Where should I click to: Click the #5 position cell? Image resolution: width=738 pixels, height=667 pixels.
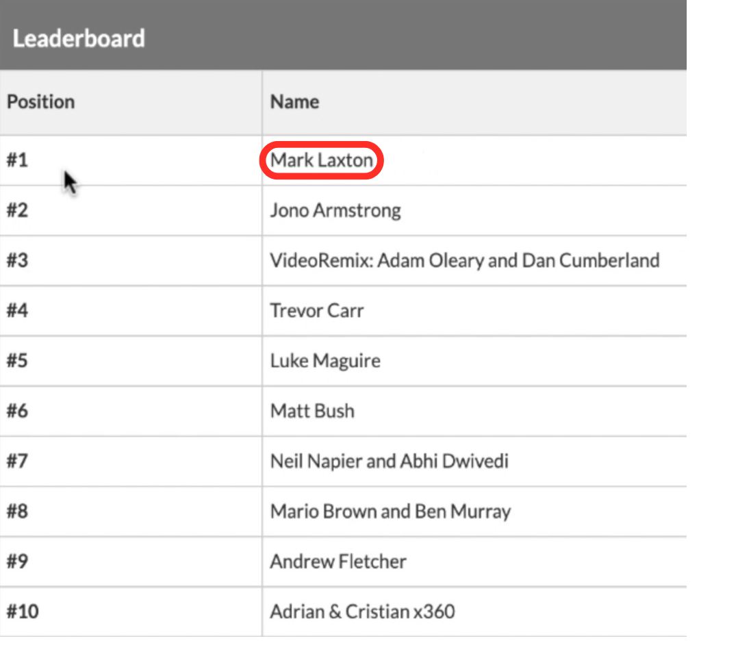click(x=17, y=361)
